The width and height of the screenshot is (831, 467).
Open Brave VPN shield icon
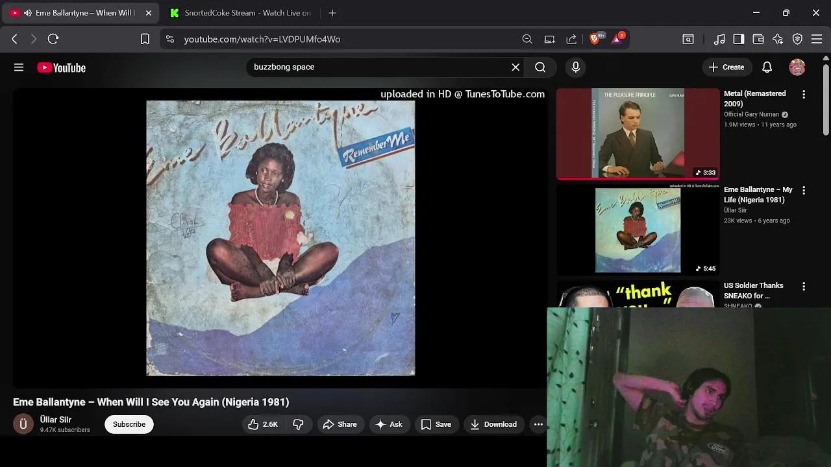click(797, 39)
